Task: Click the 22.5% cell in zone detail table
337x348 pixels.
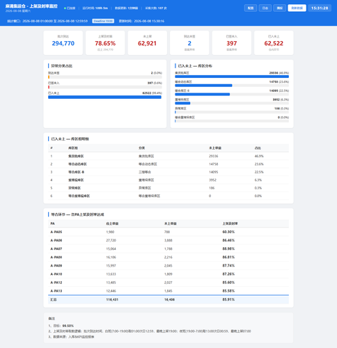Action: 259,172
